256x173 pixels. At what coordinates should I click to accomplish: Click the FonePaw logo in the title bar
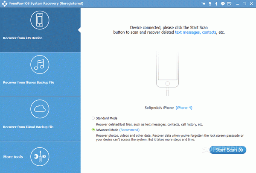(x=5, y=3)
